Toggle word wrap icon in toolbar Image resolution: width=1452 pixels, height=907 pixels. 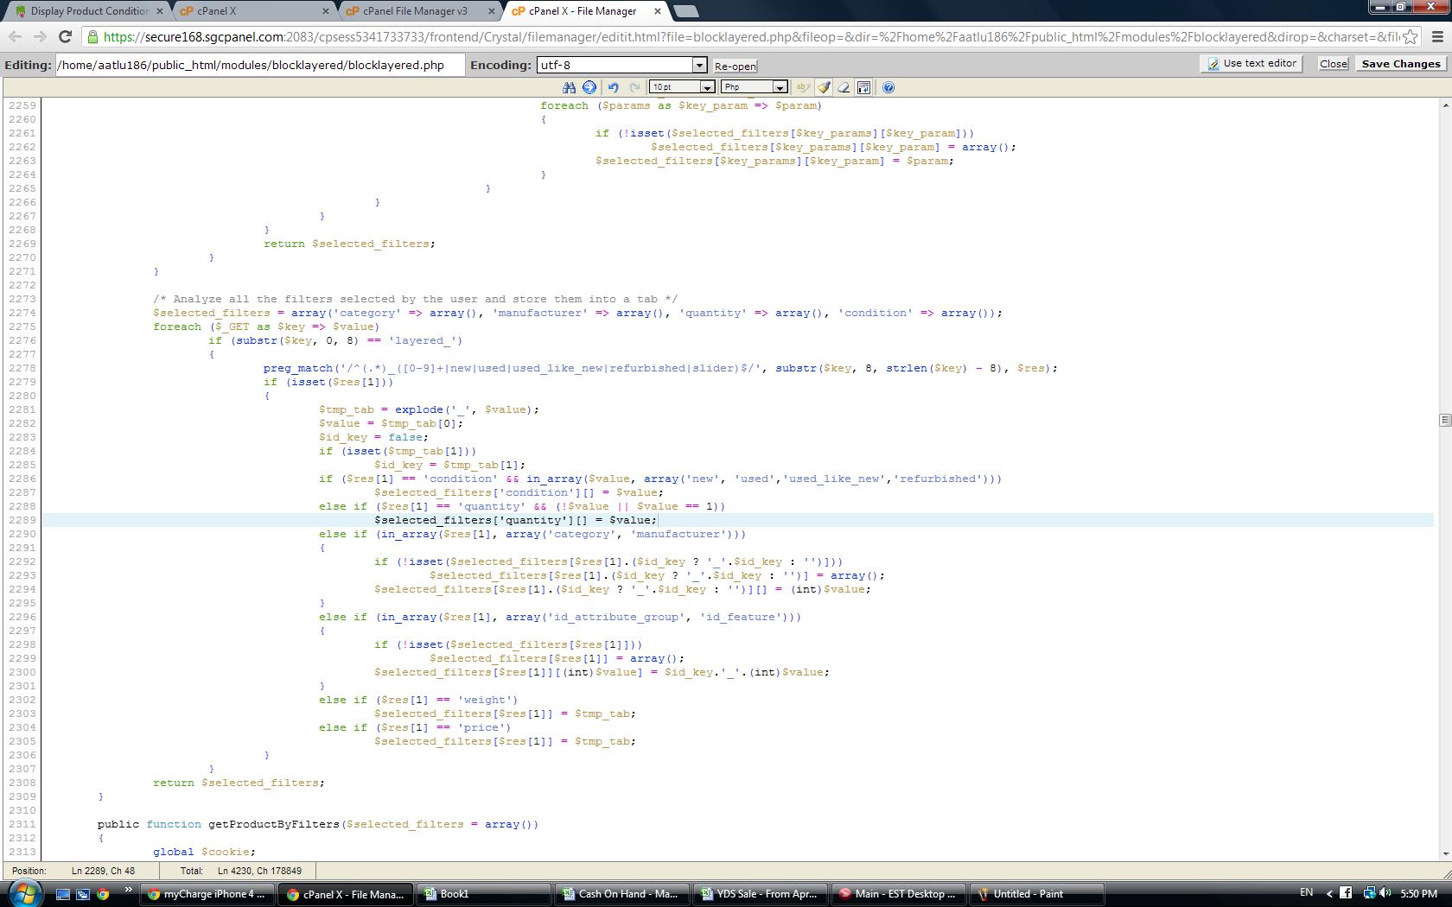[x=863, y=87]
